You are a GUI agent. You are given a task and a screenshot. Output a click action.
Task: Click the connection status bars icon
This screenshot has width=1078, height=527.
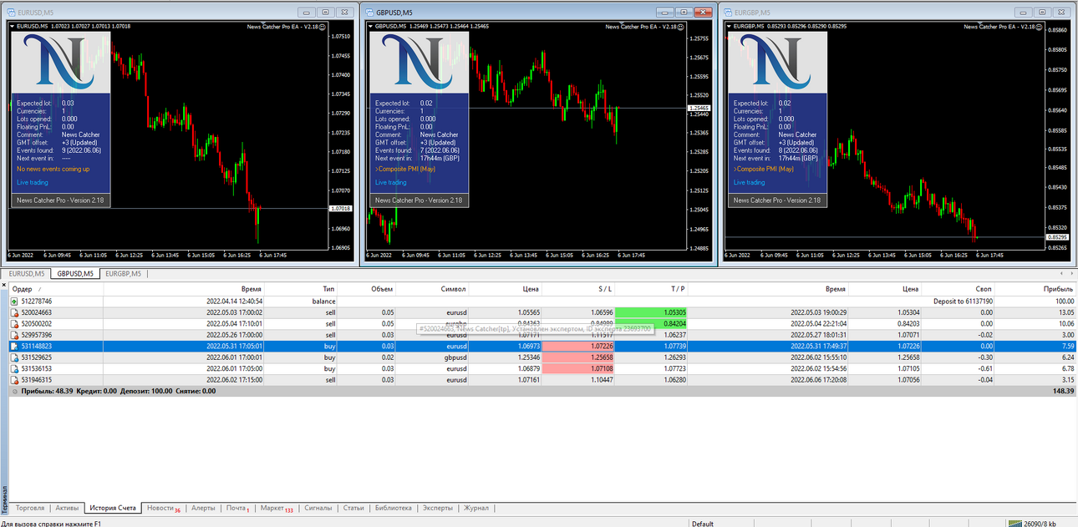click(1015, 524)
